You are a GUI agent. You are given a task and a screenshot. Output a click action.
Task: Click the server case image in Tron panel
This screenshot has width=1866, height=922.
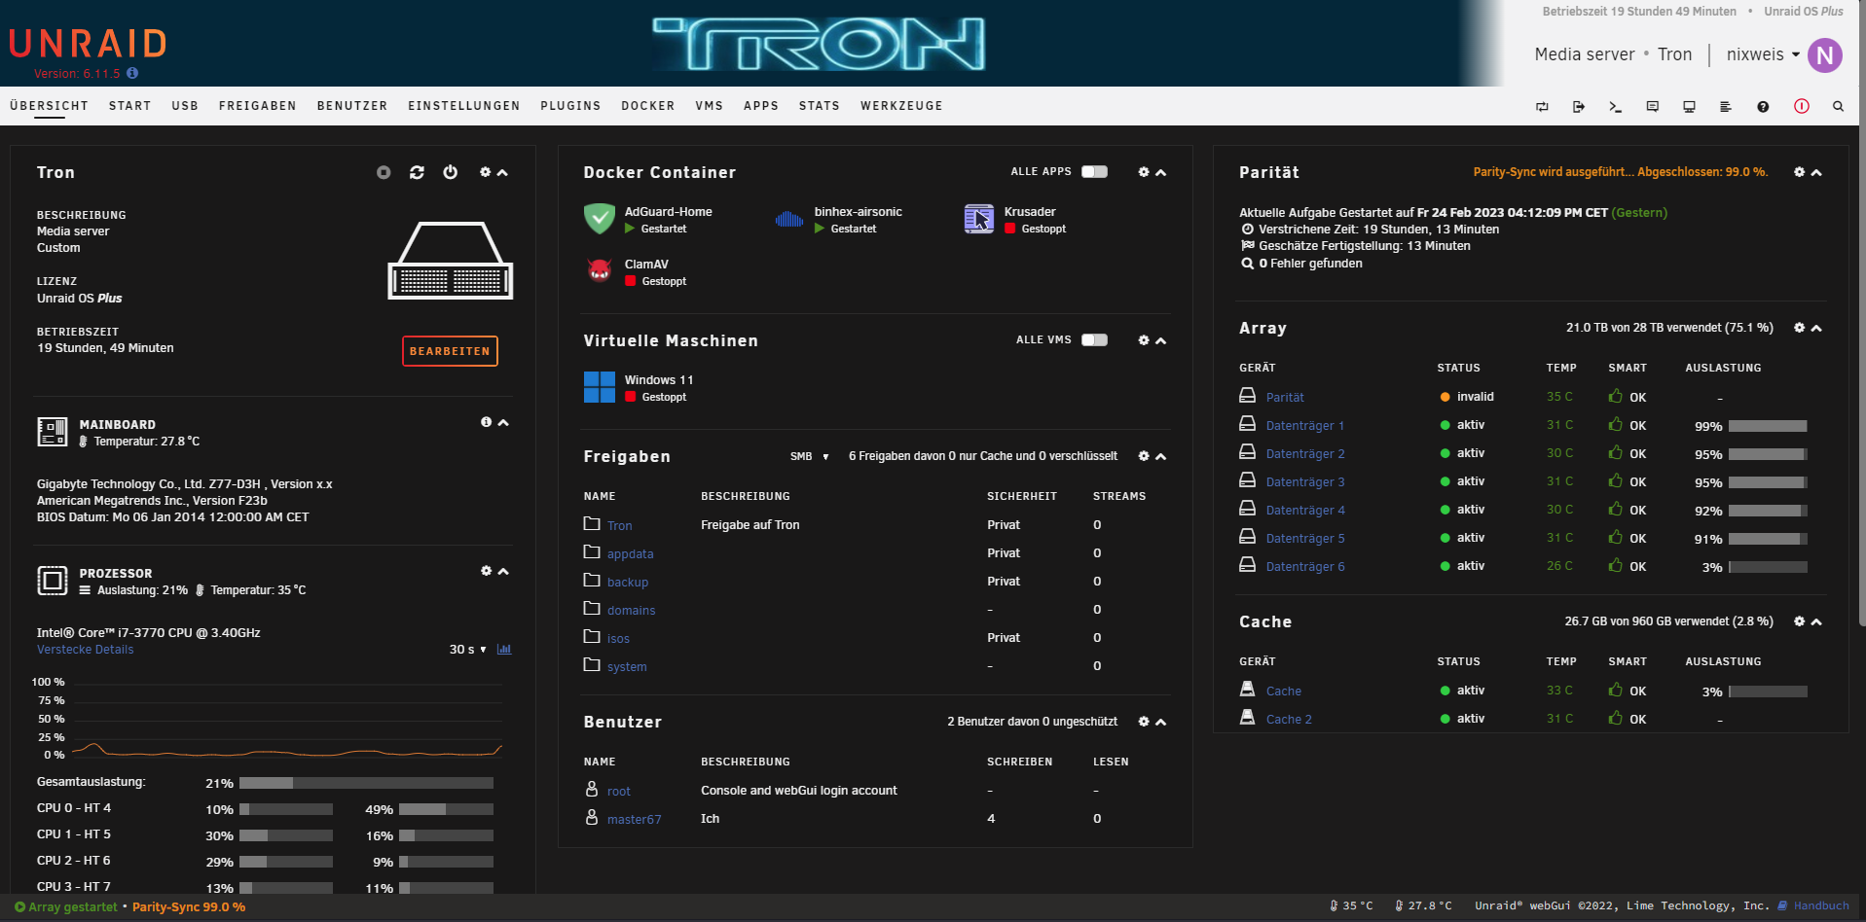tap(451, 261)
